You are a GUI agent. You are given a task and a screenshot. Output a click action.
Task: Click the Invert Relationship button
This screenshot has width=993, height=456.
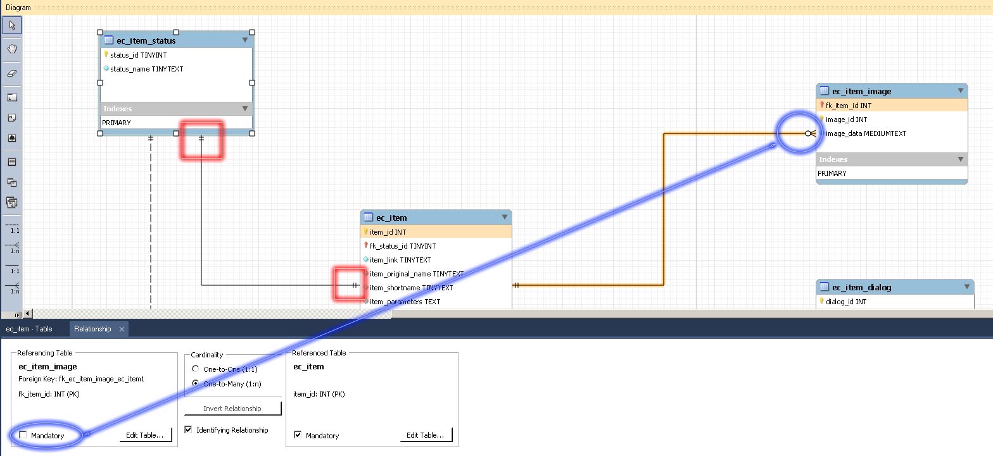click(x=232, y=409)
